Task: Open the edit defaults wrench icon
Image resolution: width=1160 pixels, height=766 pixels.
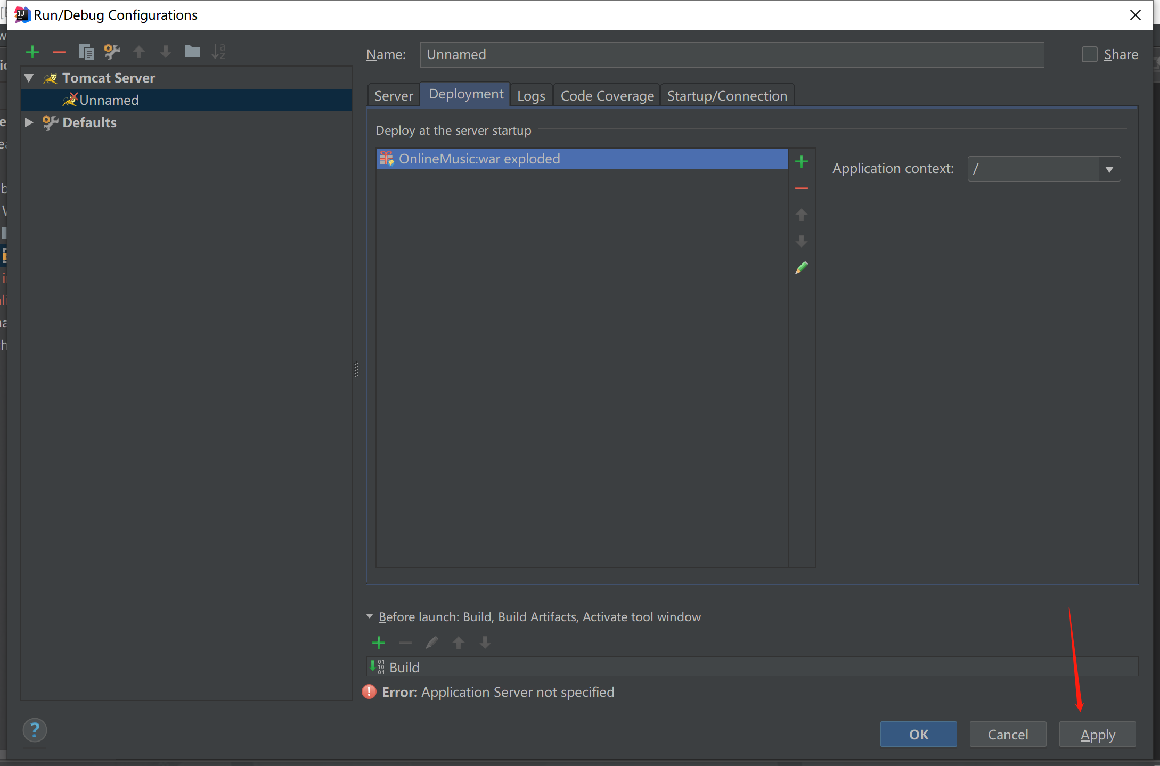Action: point(112,52)
